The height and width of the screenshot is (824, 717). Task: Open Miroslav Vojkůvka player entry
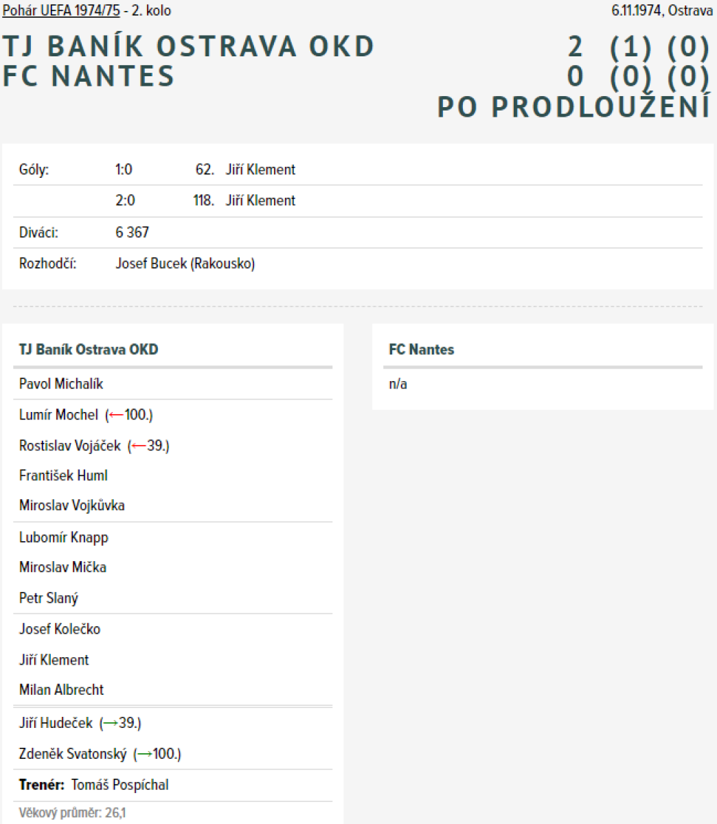pyautogui.click(x=71, y=505)
